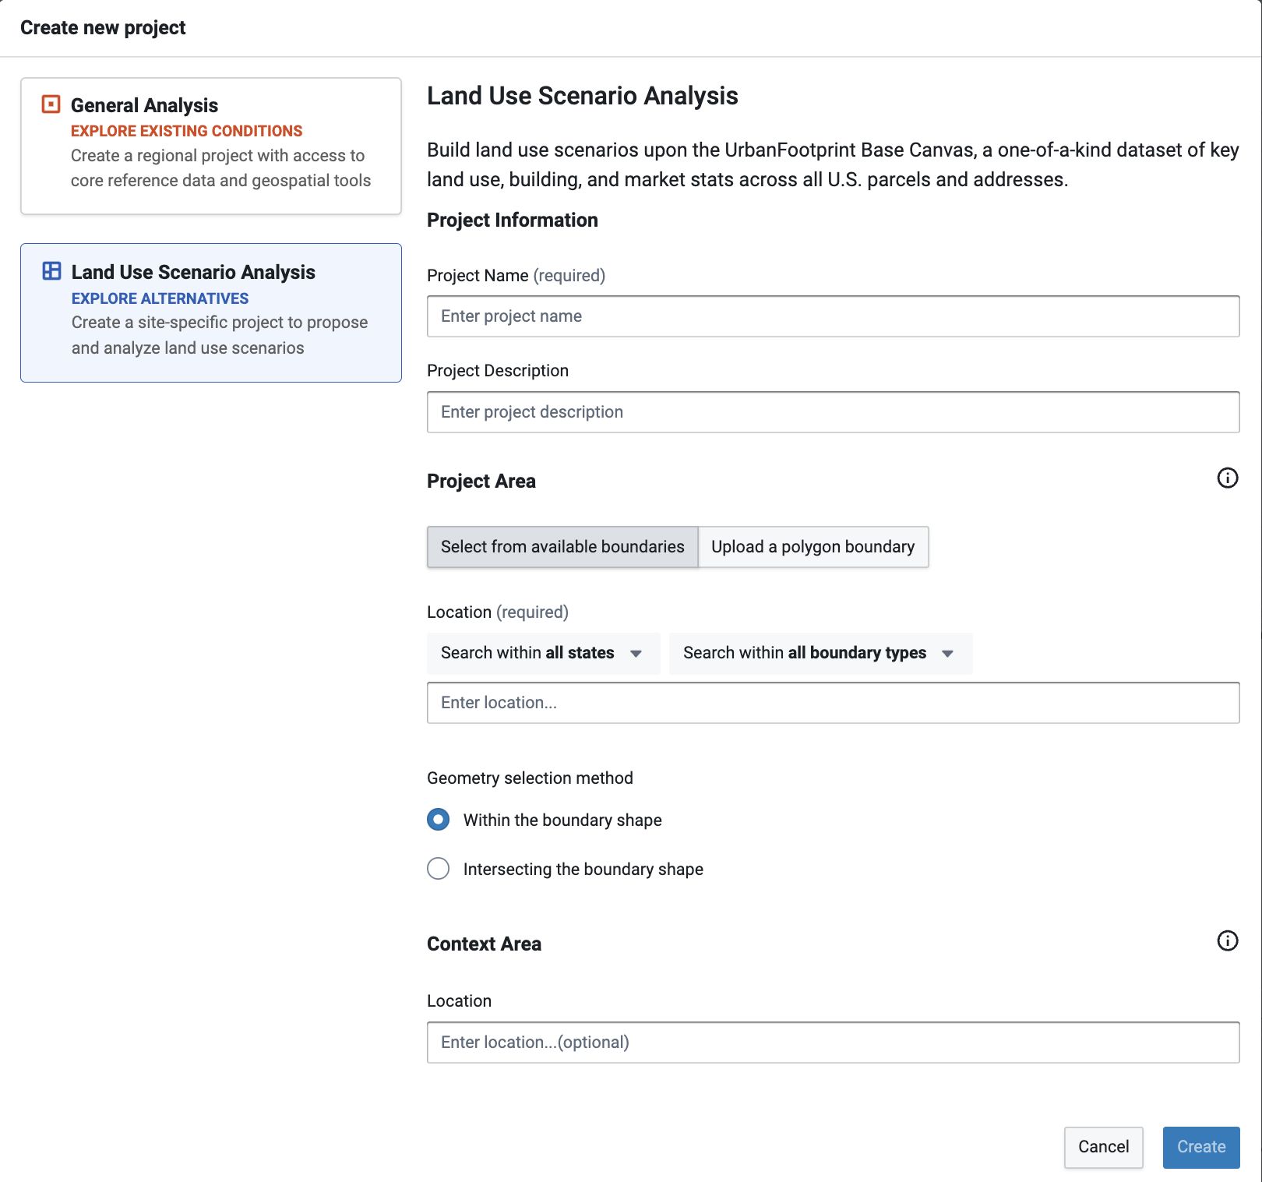Viewport: 1262px width, 1182px height.
Task: Switch to Upload a polygon boundary tab
Action: (813, 547)
